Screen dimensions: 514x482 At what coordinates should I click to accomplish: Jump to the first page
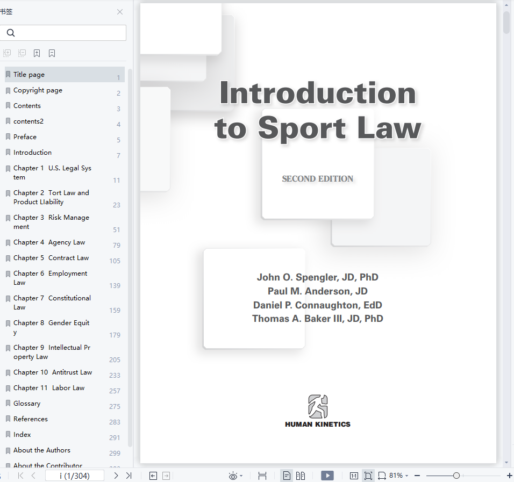click(x=20, y=476)
